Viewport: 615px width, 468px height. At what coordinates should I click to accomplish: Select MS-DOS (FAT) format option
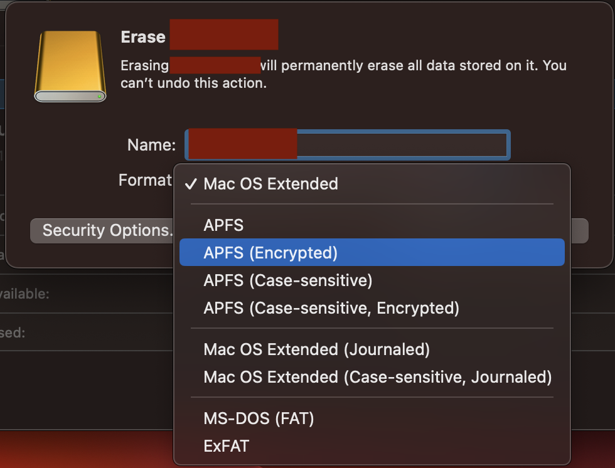(x=259, y=418)
